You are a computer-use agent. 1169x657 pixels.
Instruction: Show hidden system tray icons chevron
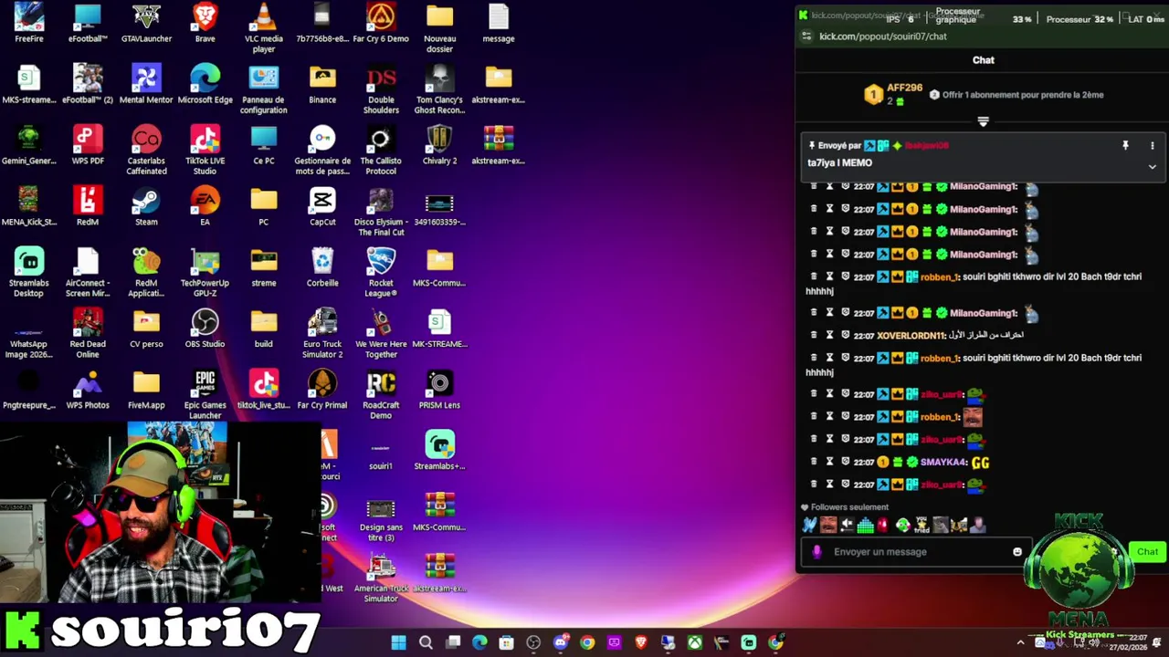pos(1020,642)
